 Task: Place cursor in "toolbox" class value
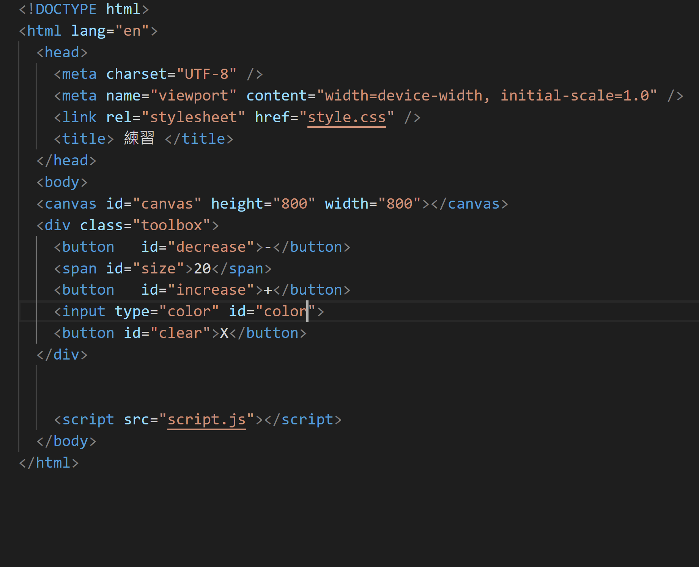coord(172,226)
